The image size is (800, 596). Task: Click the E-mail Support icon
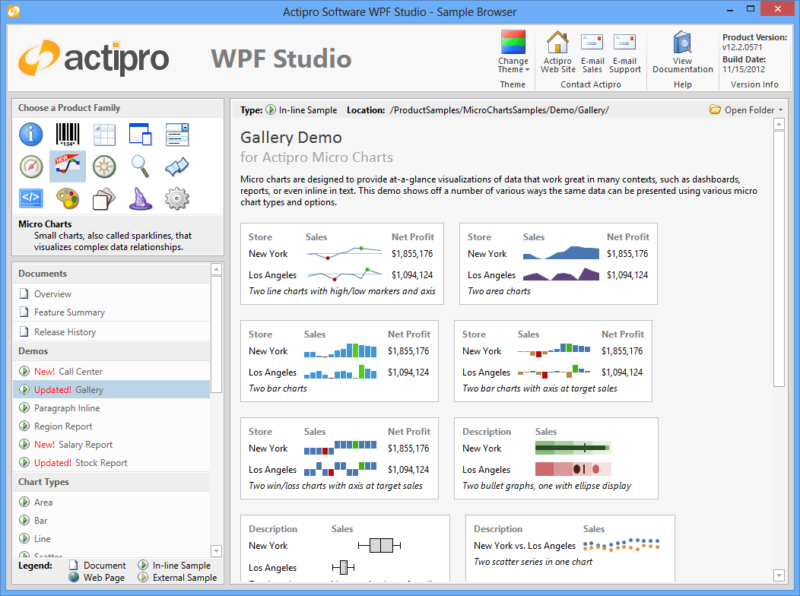coord(624,52)
